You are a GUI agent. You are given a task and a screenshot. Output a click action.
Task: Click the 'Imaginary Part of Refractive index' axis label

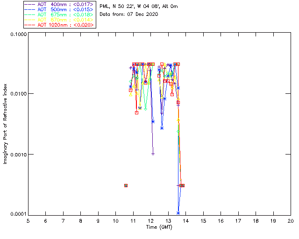(5, 124)
